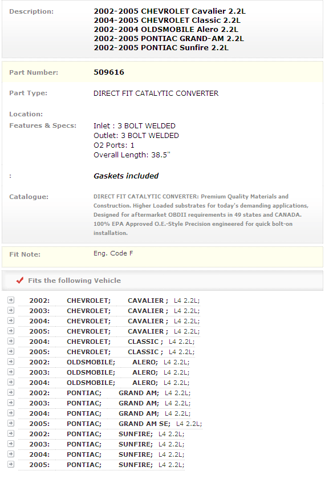Click arrow icon beside 2004 Chevrolet Classic
Viewport: 325px width, 479px height.
[11, 341]
